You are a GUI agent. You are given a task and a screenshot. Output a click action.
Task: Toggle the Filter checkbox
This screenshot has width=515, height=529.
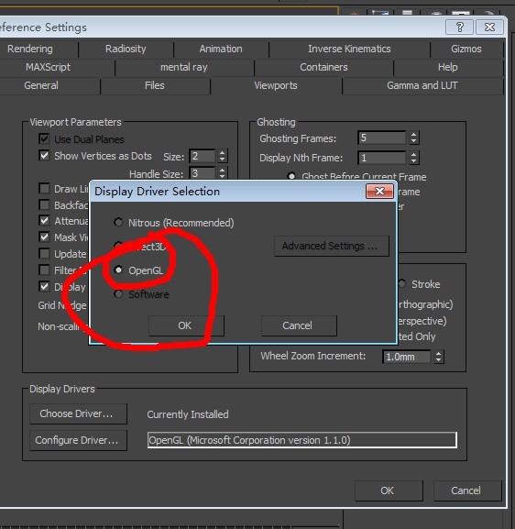pos(44,270)
